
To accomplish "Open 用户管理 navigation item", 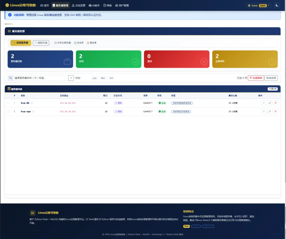I will point(122,6).
